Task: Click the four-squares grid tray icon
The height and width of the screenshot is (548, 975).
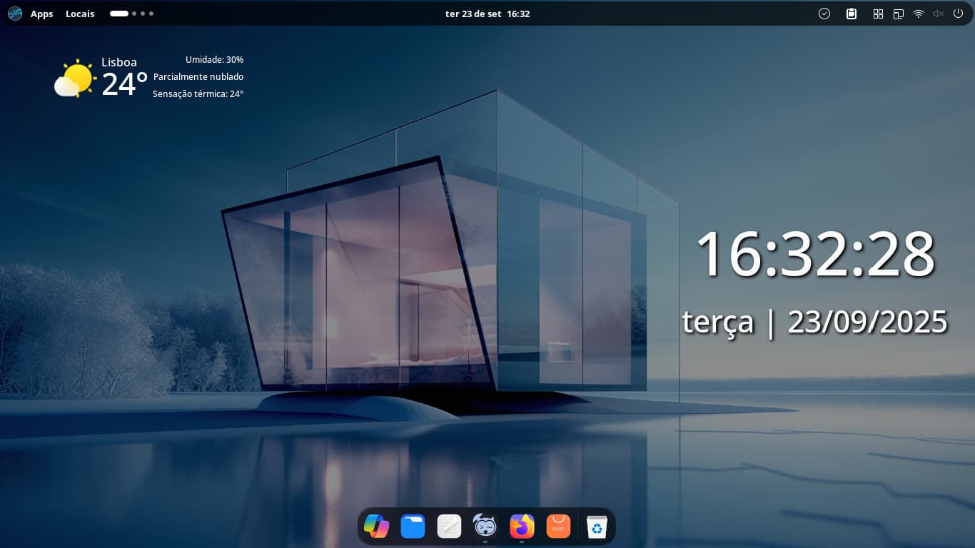Action: (879, 14)
